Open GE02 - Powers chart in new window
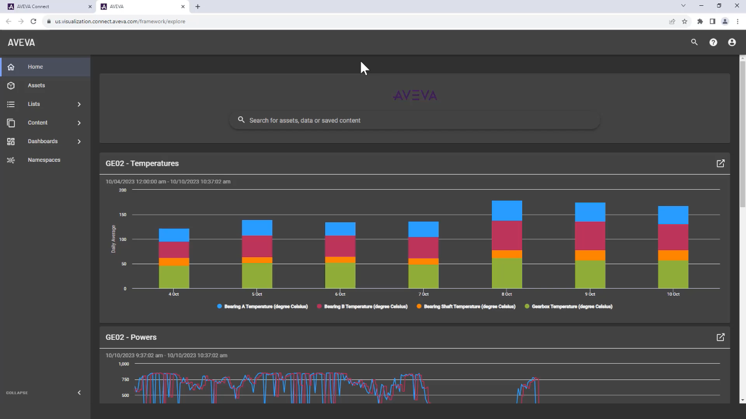Image resolution: width=746 pixels, height=419 pixels. click(720, 338)
